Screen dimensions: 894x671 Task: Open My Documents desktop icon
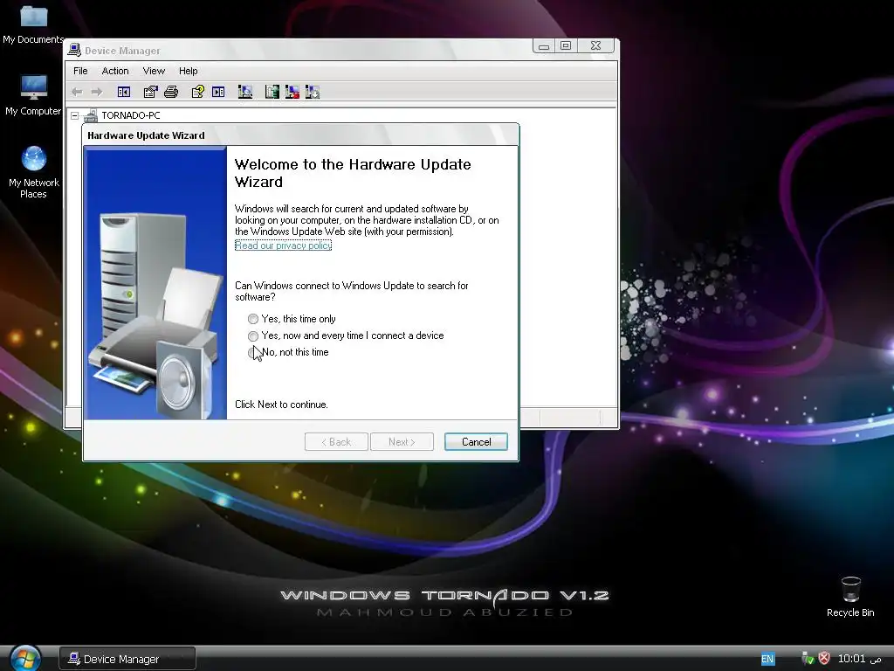point(33,24)
